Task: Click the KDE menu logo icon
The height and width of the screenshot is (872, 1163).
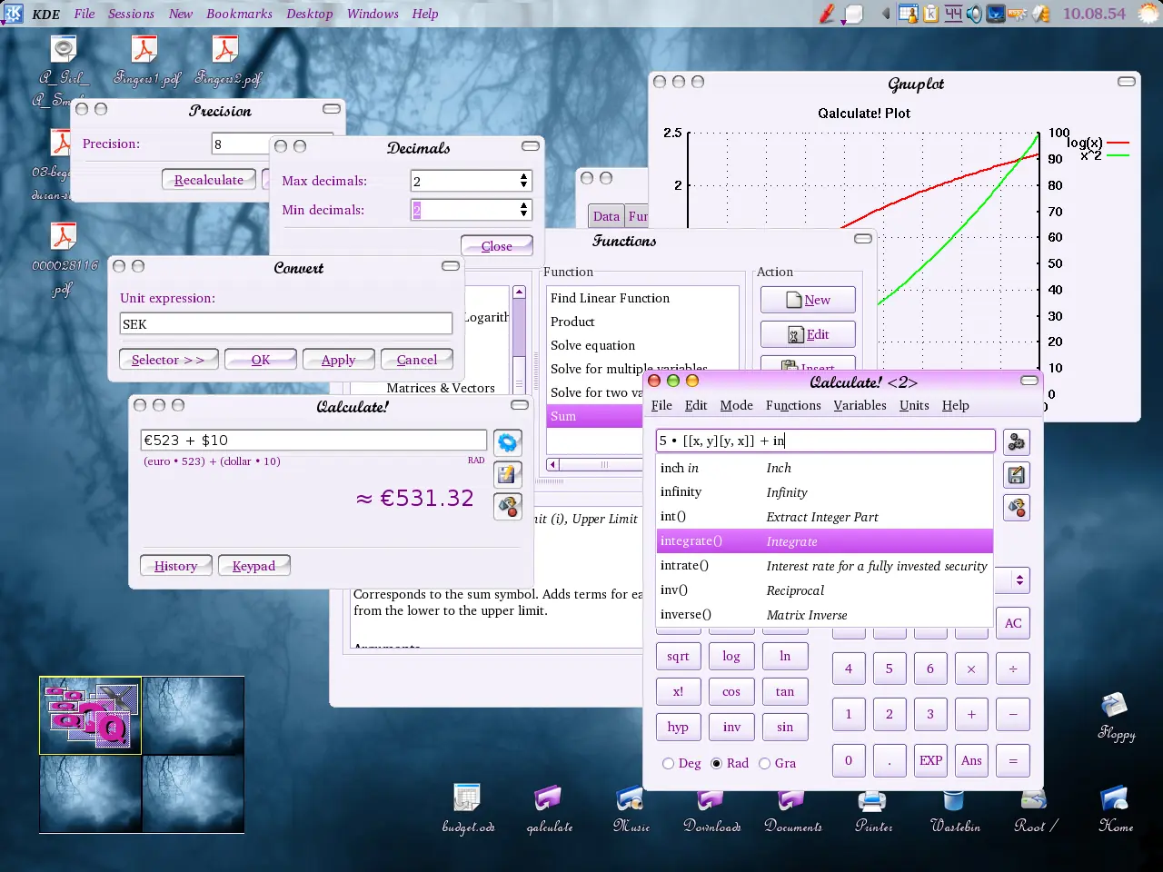Action: point(13,14)
